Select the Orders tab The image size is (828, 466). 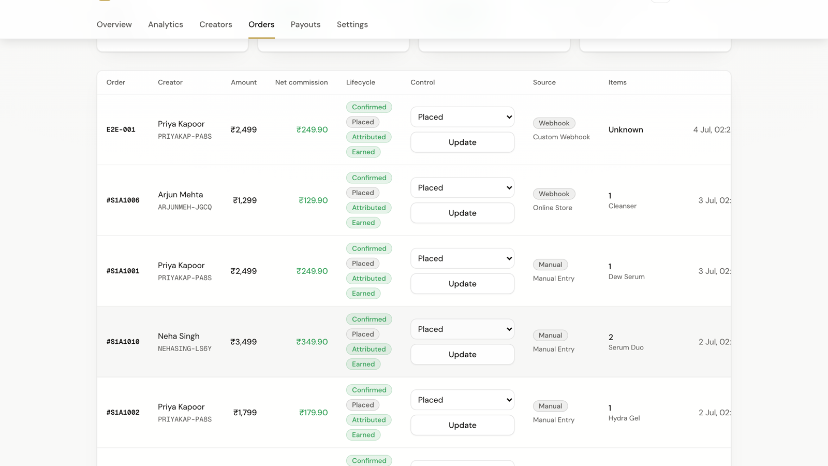point(261,24)
